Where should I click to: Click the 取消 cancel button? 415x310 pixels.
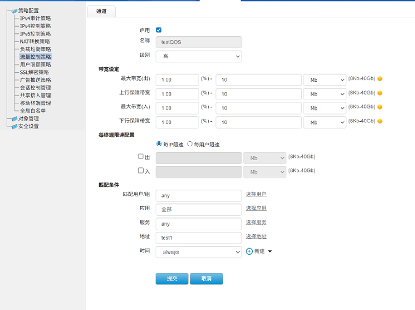tap(206, 279)
